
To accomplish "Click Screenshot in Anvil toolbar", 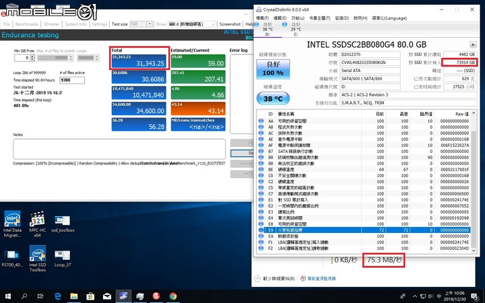I will [x=230, y=24].
